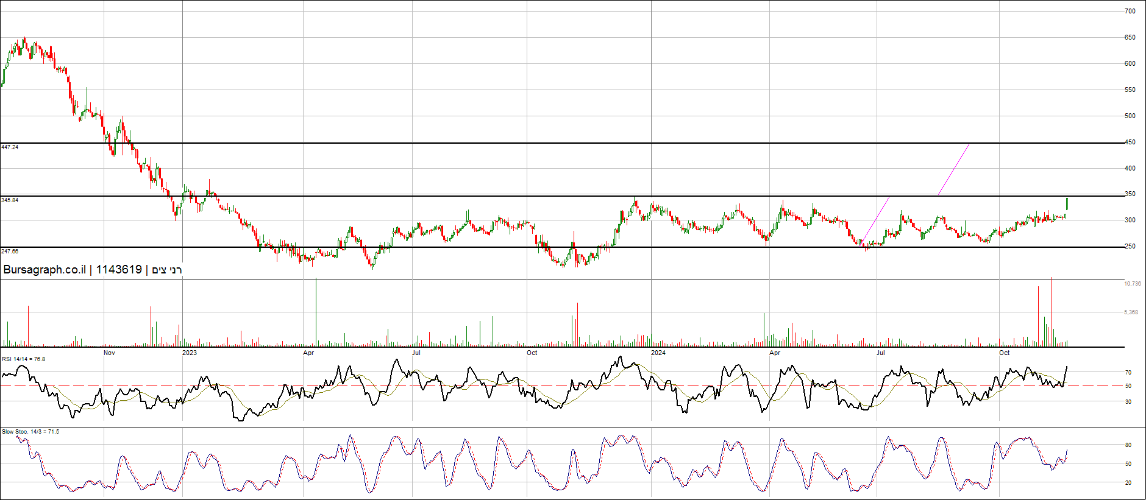Click the Bursagraph.co.il watermark text

(x=44, y=270)
